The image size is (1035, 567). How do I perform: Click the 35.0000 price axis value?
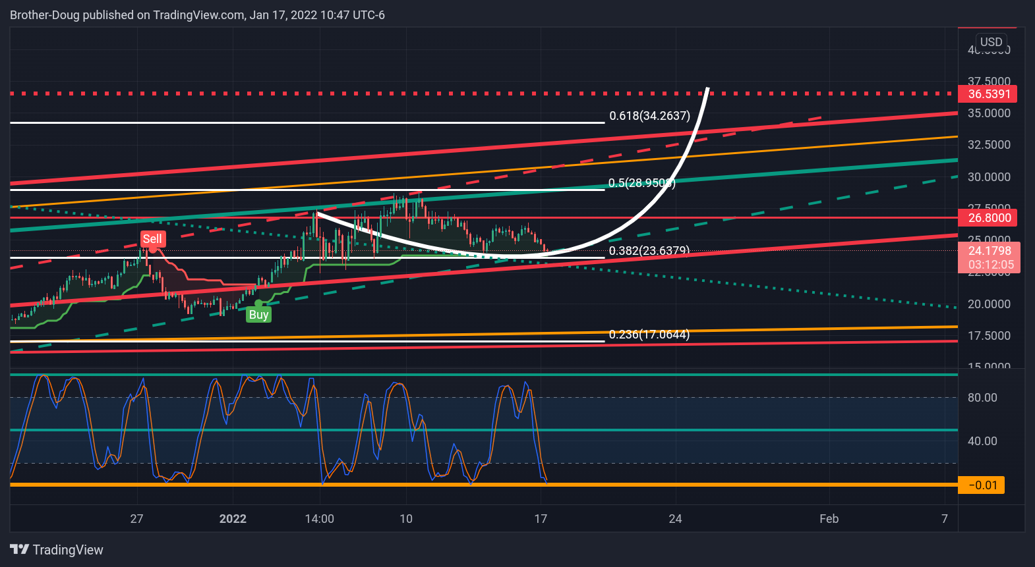point(989,113)
